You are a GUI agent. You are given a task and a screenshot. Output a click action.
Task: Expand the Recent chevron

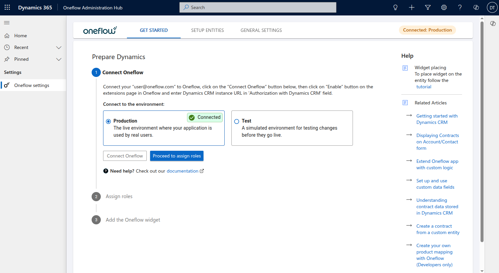59,47
